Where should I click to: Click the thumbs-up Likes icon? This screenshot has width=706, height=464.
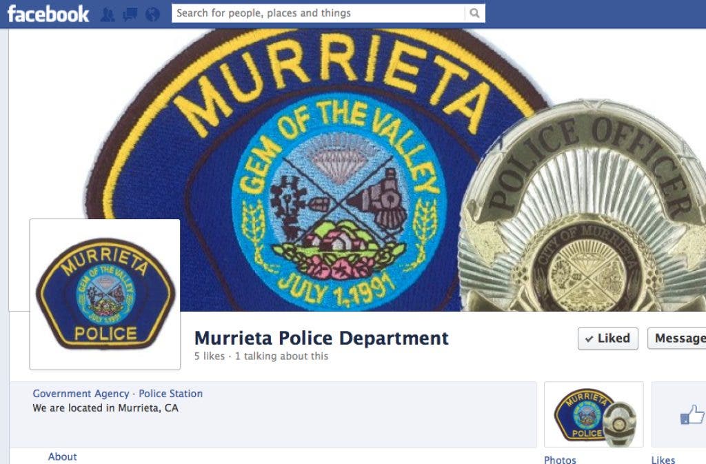[x=692, y=414]
